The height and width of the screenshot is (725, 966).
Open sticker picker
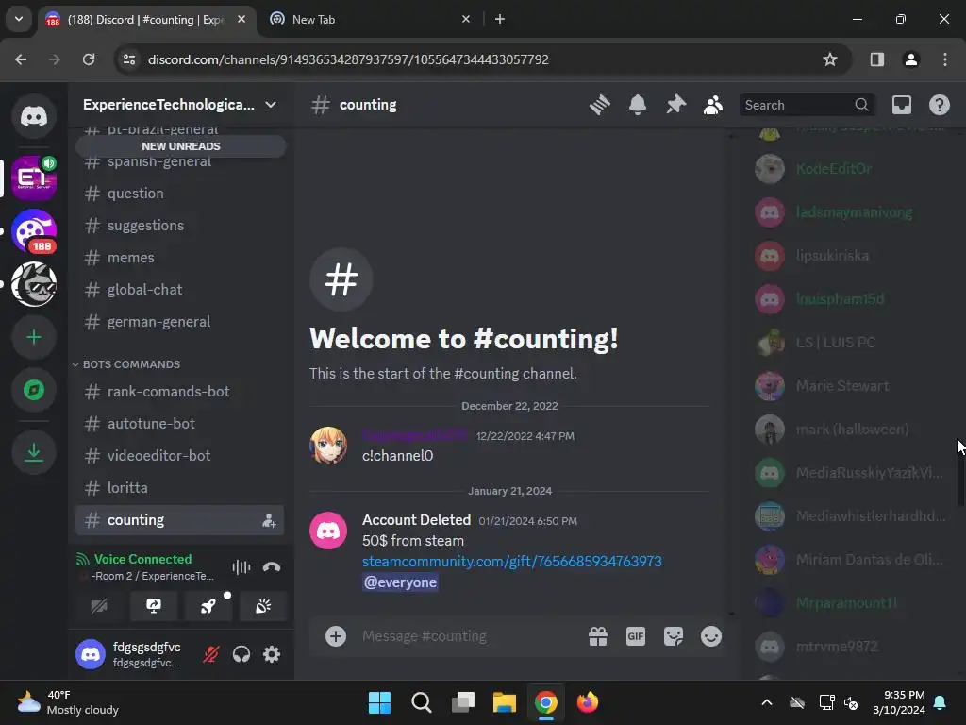click(x=674, y=636)
